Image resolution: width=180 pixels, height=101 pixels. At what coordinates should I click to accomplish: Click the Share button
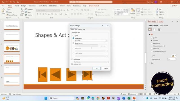click(174, 6)
